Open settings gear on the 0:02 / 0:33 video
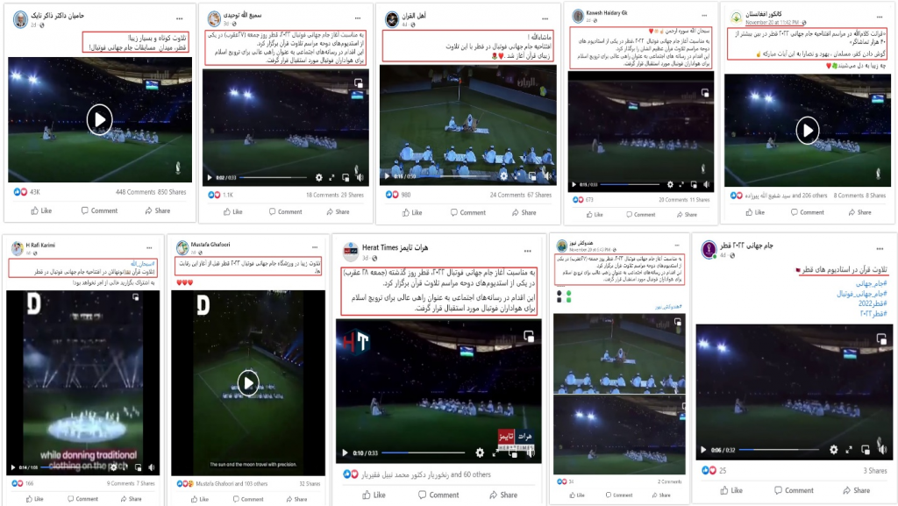Image resolution: width=898 pixels, height=506 pixels. [x=318, y=177]
